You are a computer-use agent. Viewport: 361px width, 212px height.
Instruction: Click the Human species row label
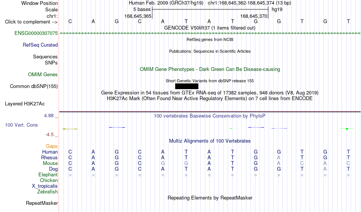(x=50, y=152)
